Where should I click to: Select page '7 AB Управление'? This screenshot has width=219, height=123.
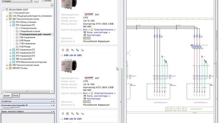[x=27, y=43]
